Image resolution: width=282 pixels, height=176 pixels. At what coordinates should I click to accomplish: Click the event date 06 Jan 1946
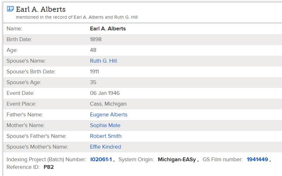point(105,93)
